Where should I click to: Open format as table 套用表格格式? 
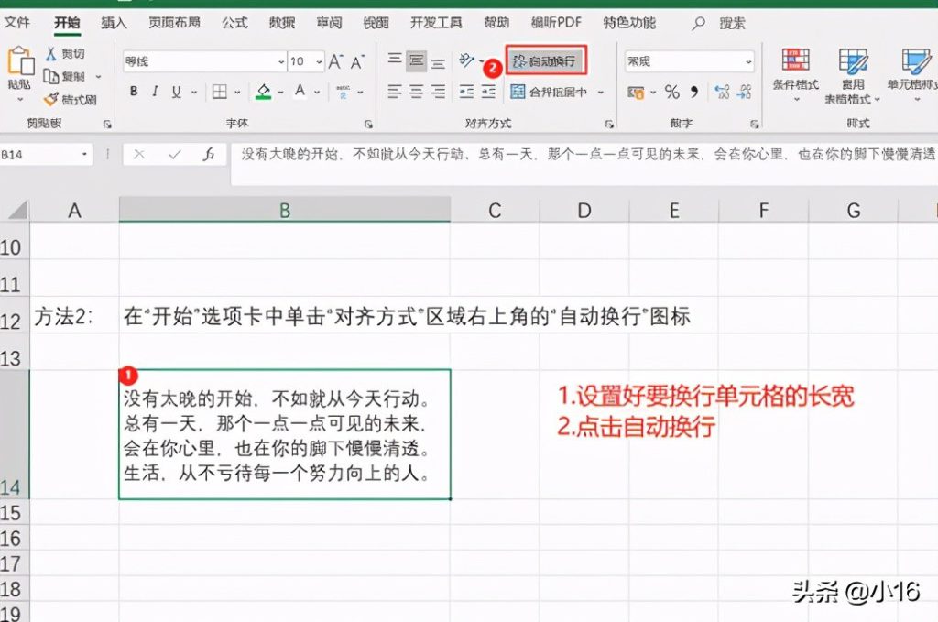pos(853,75)
